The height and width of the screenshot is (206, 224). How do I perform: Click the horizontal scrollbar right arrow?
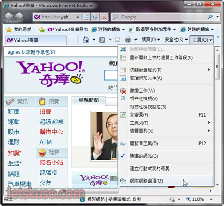click(211, 191)
